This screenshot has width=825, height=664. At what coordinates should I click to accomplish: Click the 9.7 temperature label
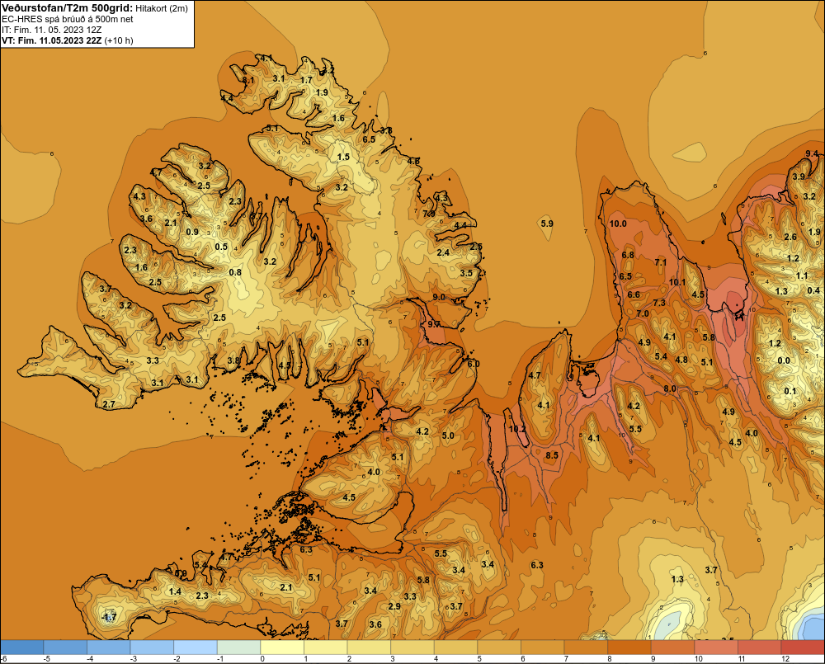coord(434,323)
